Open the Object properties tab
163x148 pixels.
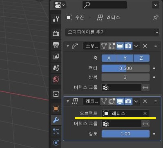(x=56, y=109)
